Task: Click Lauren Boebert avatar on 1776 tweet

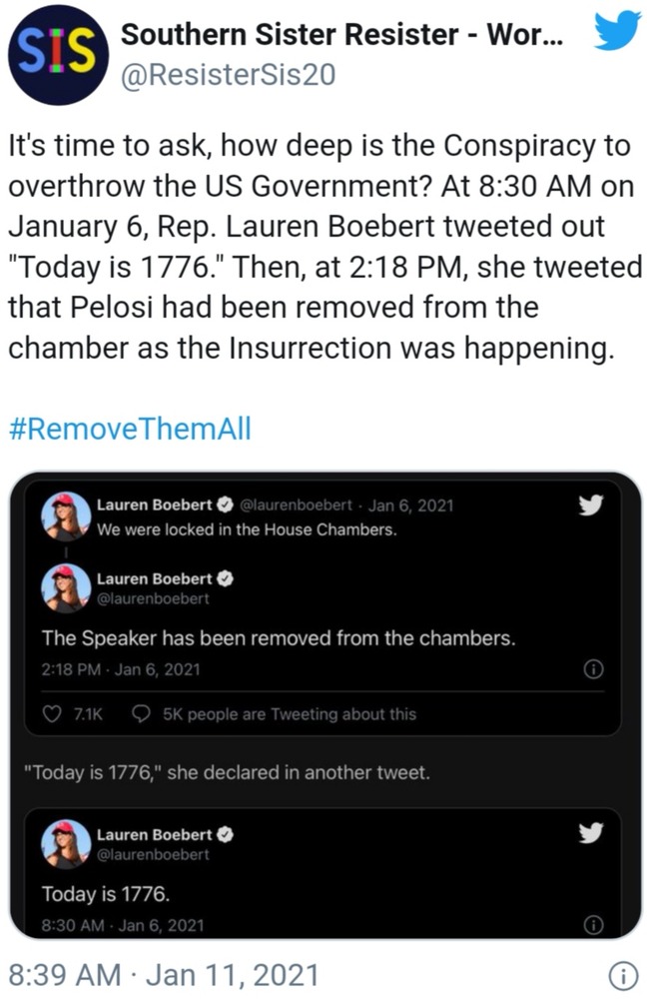Action: [x=66, y=844]
